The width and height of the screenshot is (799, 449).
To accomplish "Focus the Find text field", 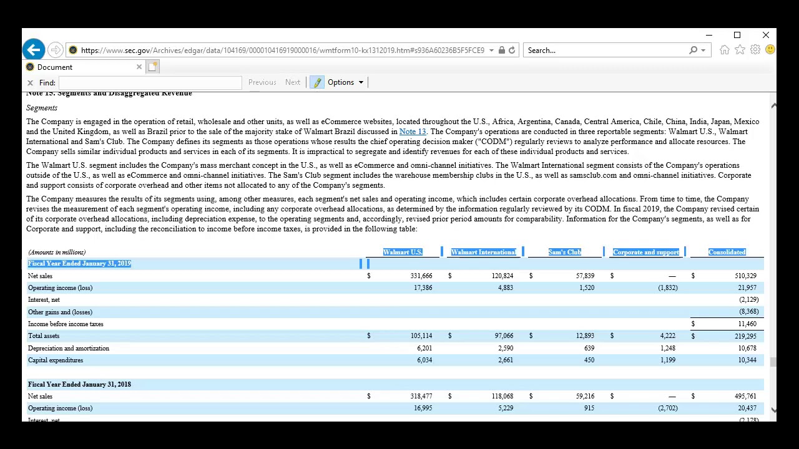I will [x=150, y=82].
